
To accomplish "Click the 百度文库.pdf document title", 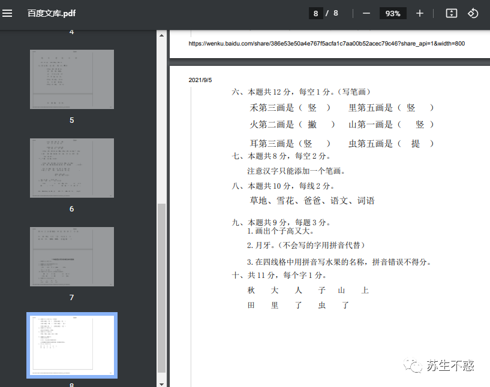I will [52, 13].
